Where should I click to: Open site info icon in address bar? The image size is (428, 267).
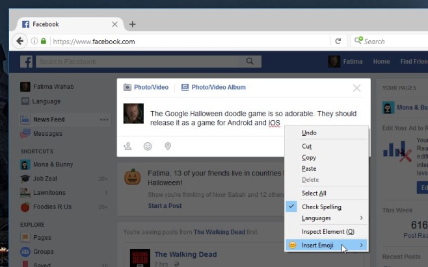[x=34, y=41]
